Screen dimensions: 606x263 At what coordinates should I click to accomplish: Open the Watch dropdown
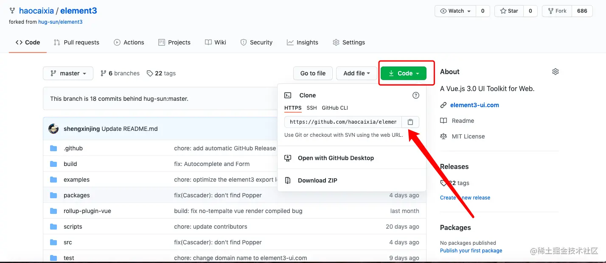(455, 11)
